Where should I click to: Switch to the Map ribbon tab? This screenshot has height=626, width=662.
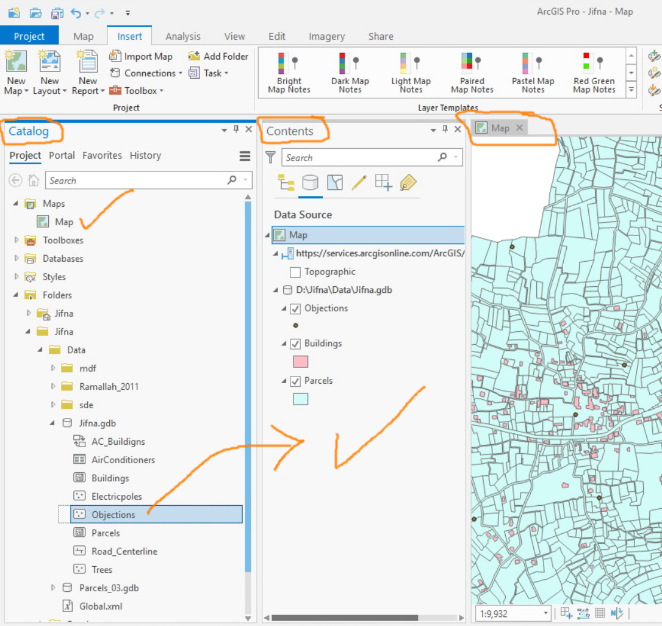click(83, 36)
